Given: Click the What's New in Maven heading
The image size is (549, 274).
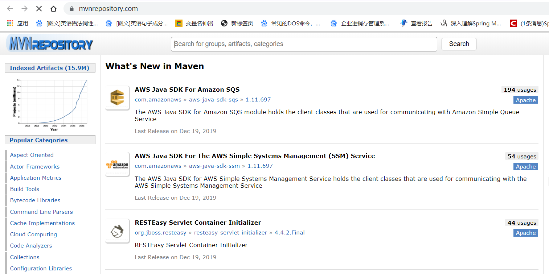Looking at the screenshot, I should click(x=155, y=66).
